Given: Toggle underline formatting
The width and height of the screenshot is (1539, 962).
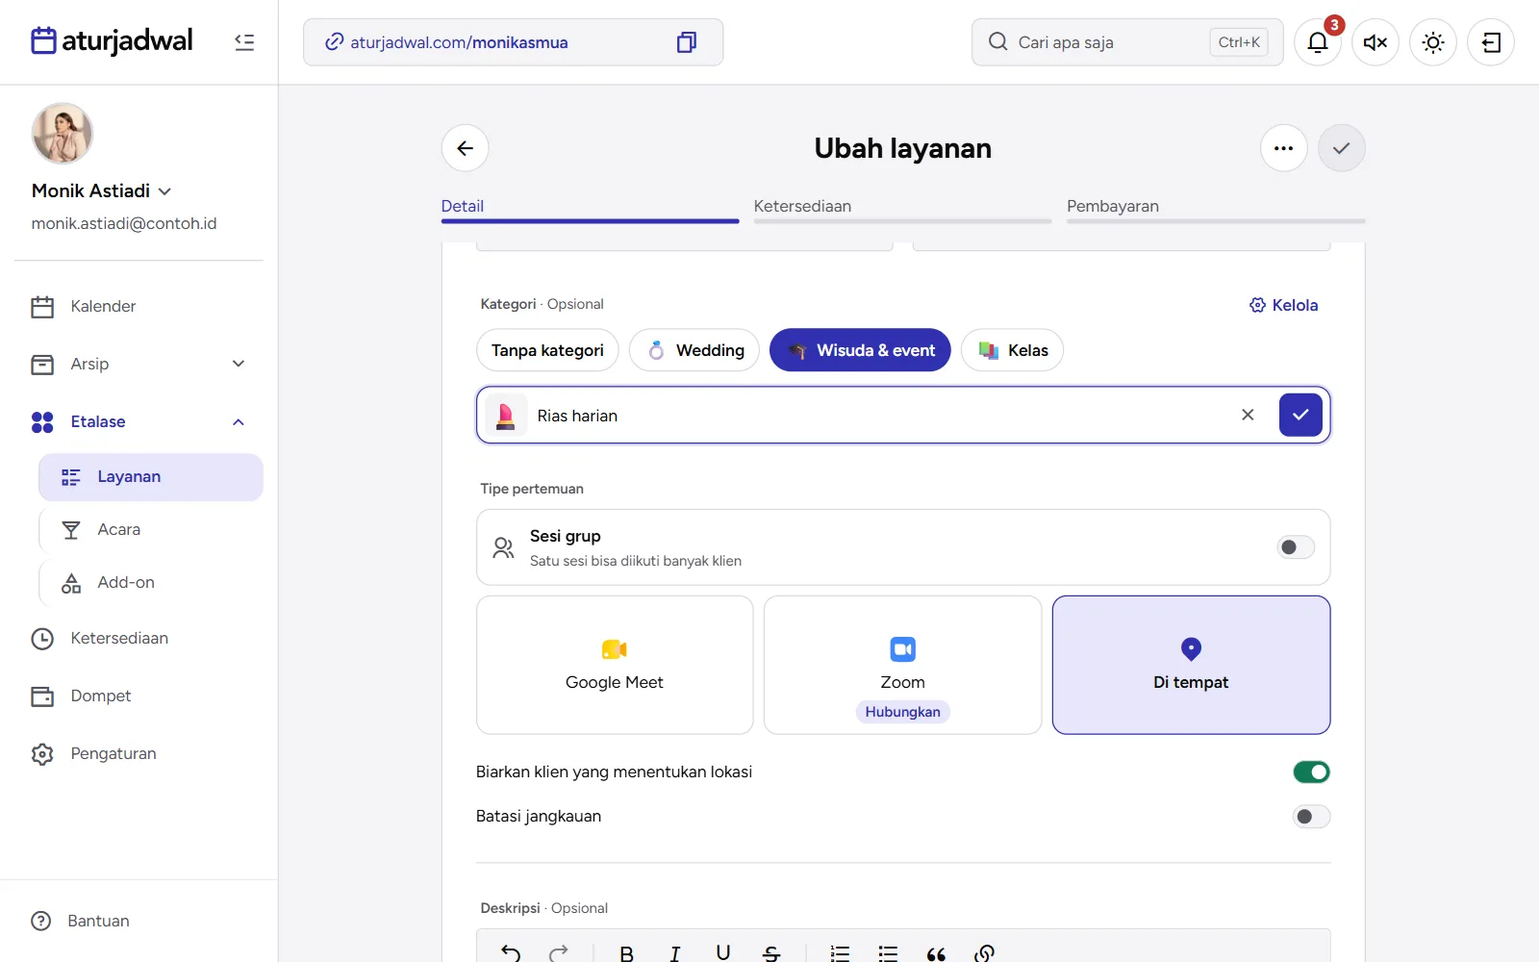Looking at the screenshot, I should click(x=723, y=953).
